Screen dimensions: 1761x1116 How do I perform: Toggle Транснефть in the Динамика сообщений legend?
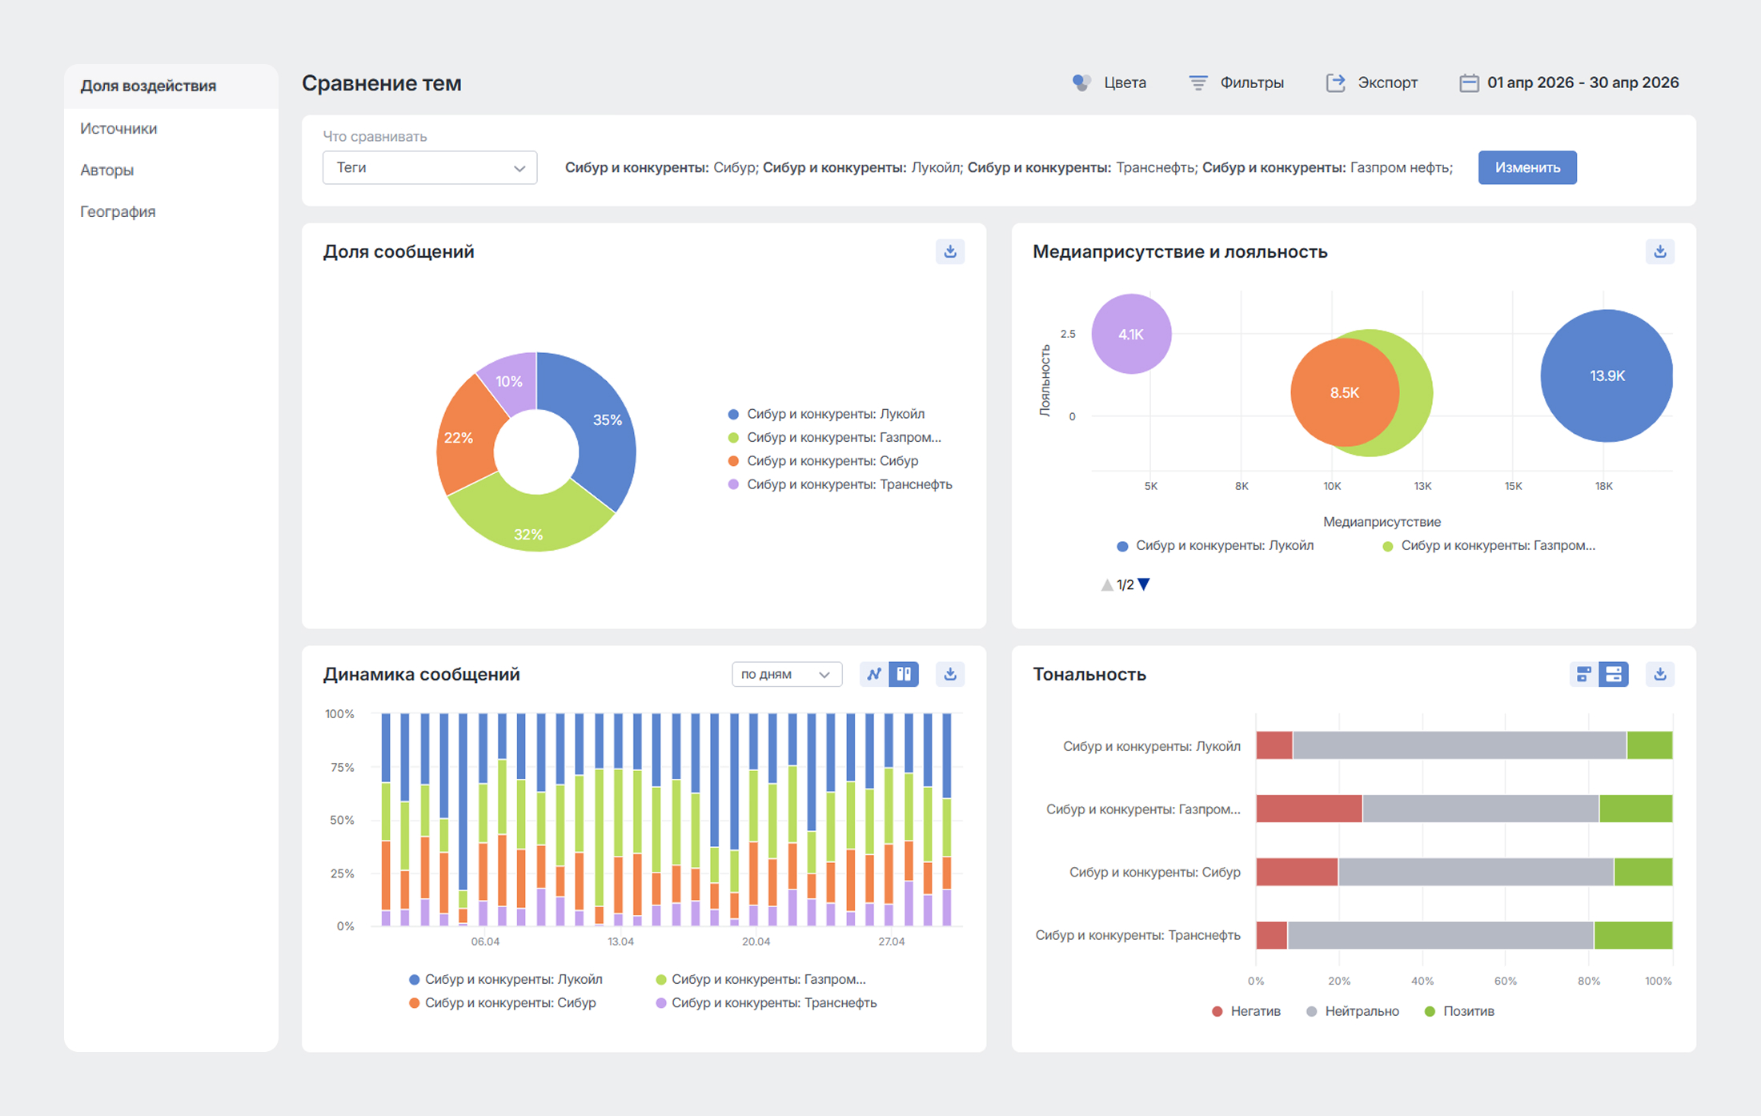(x=766, y=1003)
